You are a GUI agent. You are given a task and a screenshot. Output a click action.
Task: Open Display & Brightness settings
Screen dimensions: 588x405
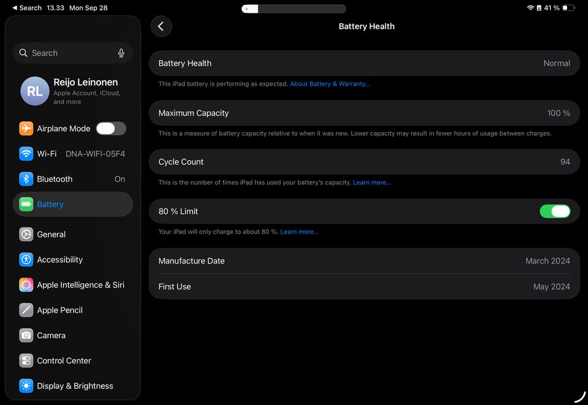tap(73, 386)
